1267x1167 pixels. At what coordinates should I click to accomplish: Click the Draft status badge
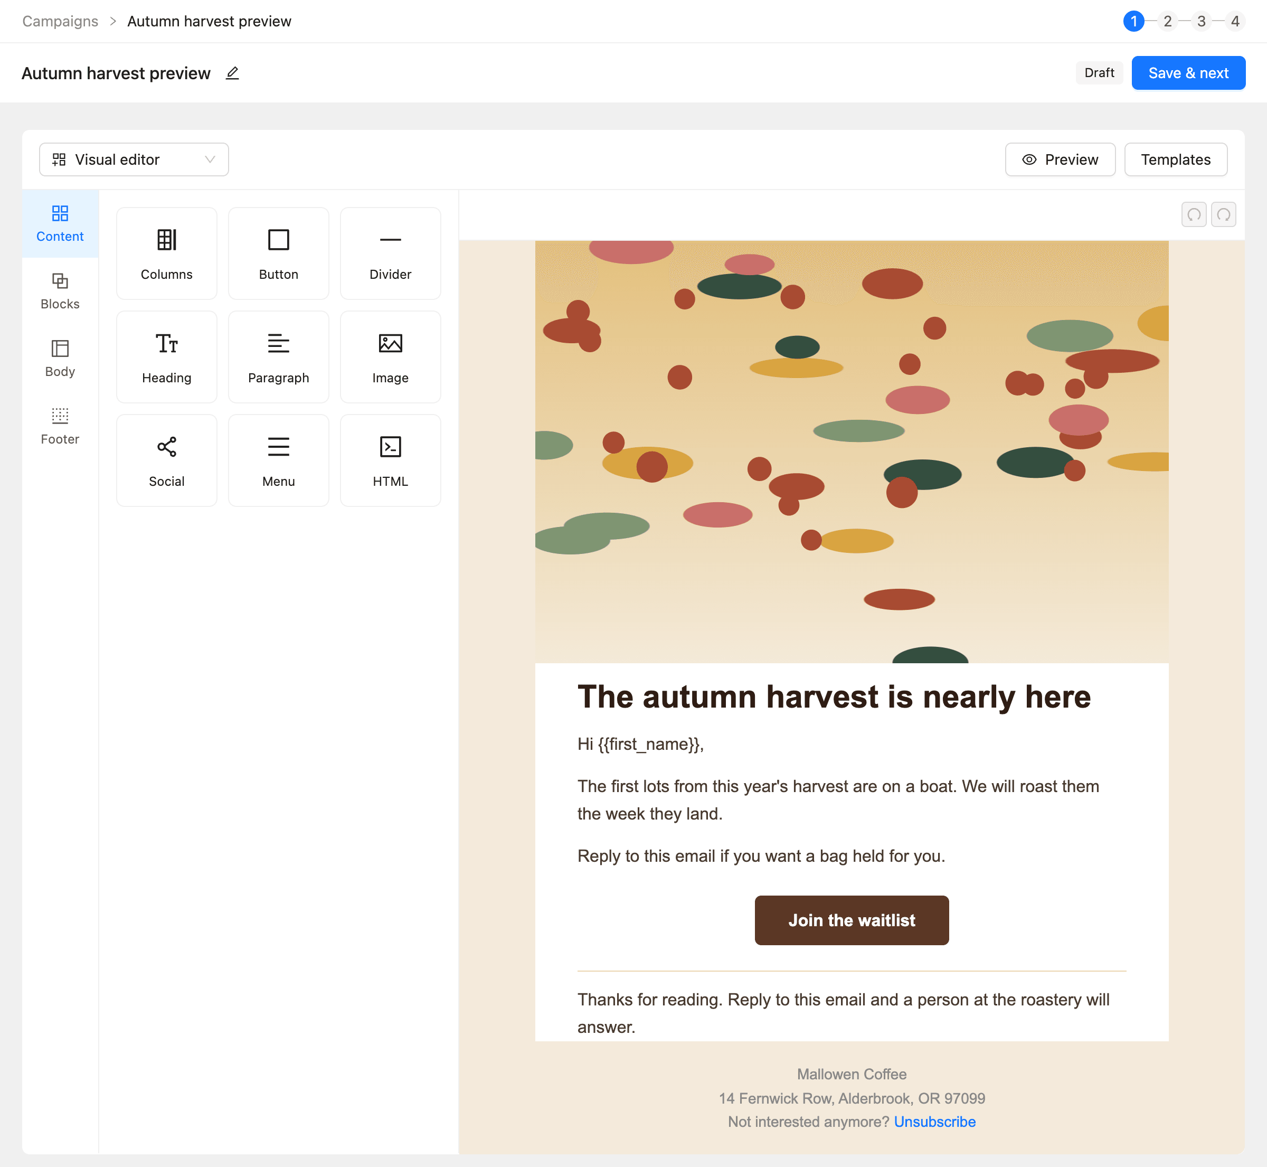click(x=1099, y=73)
